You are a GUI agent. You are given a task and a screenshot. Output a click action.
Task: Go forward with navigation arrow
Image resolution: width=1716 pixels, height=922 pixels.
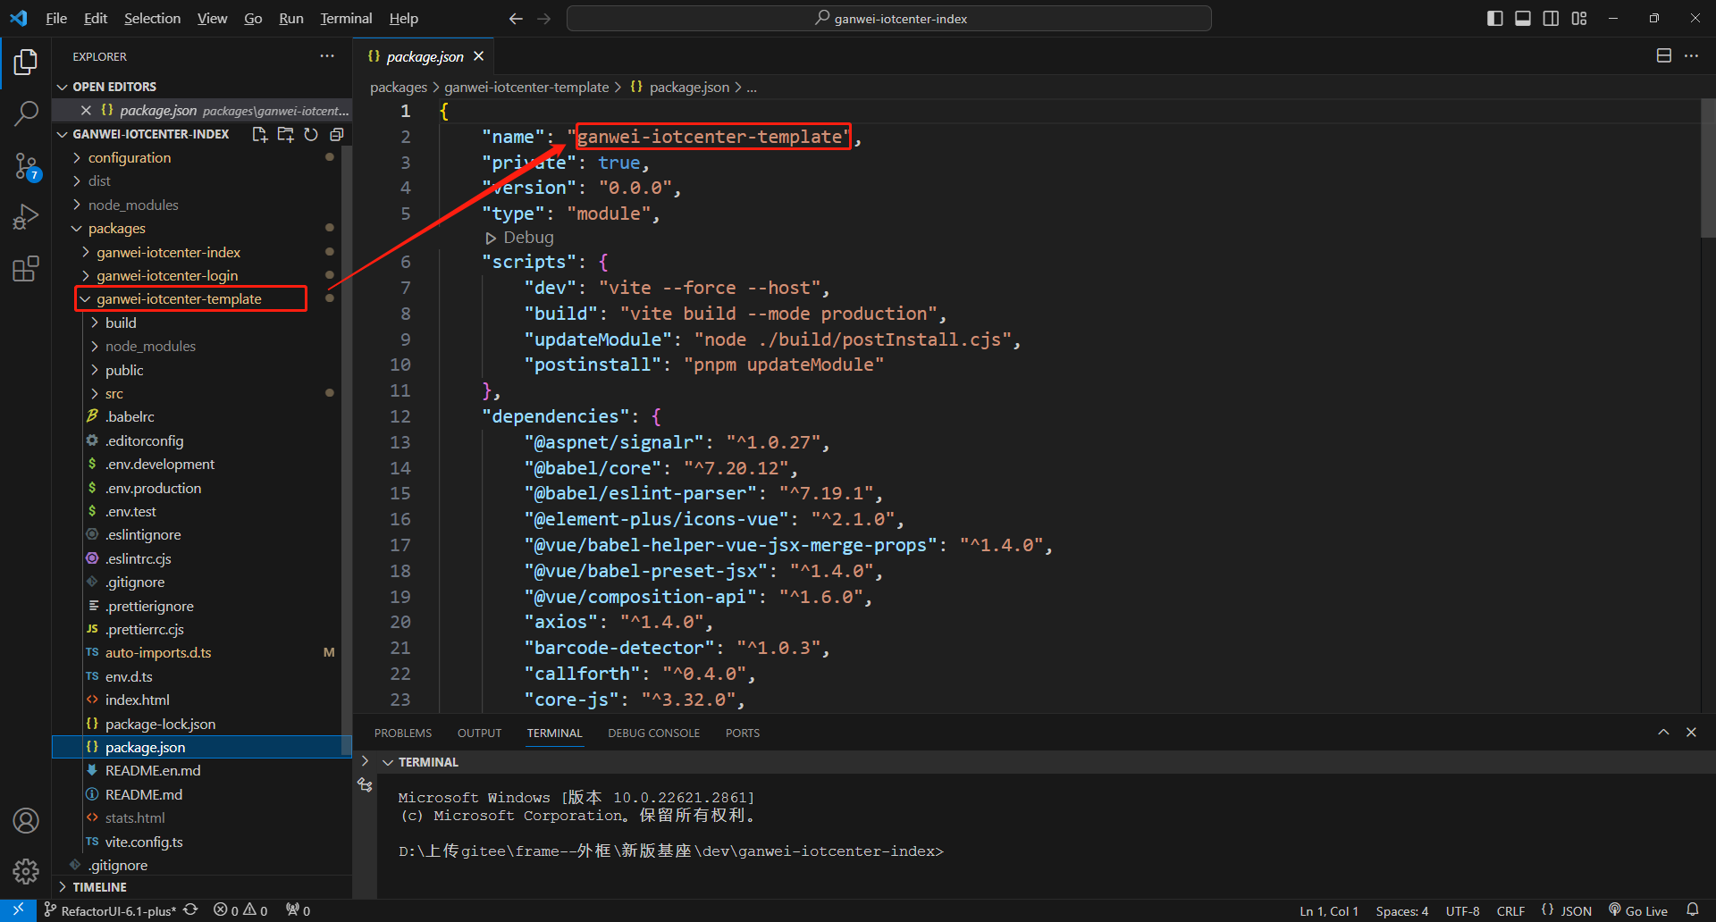coord(544,18)
